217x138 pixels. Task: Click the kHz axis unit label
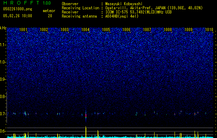click(x=3, y=28)
